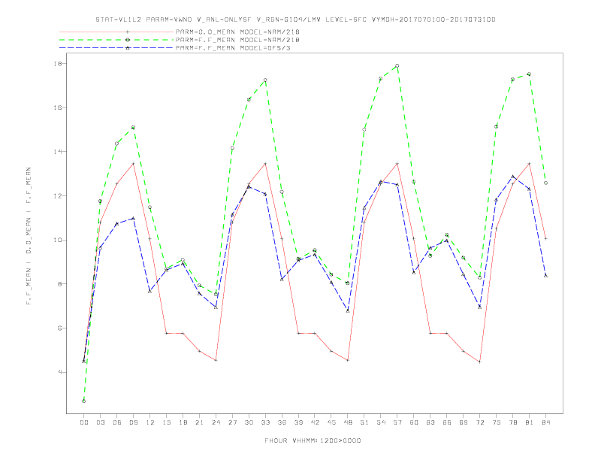
Task: Click the green dashed line sample in legend
Action: click(116, 40)
